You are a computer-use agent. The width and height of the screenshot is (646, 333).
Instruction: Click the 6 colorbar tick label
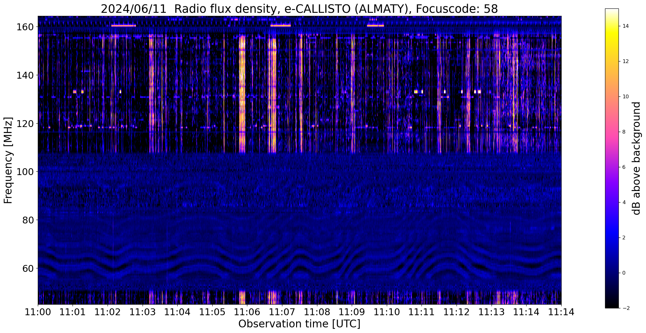click(624, 167)
